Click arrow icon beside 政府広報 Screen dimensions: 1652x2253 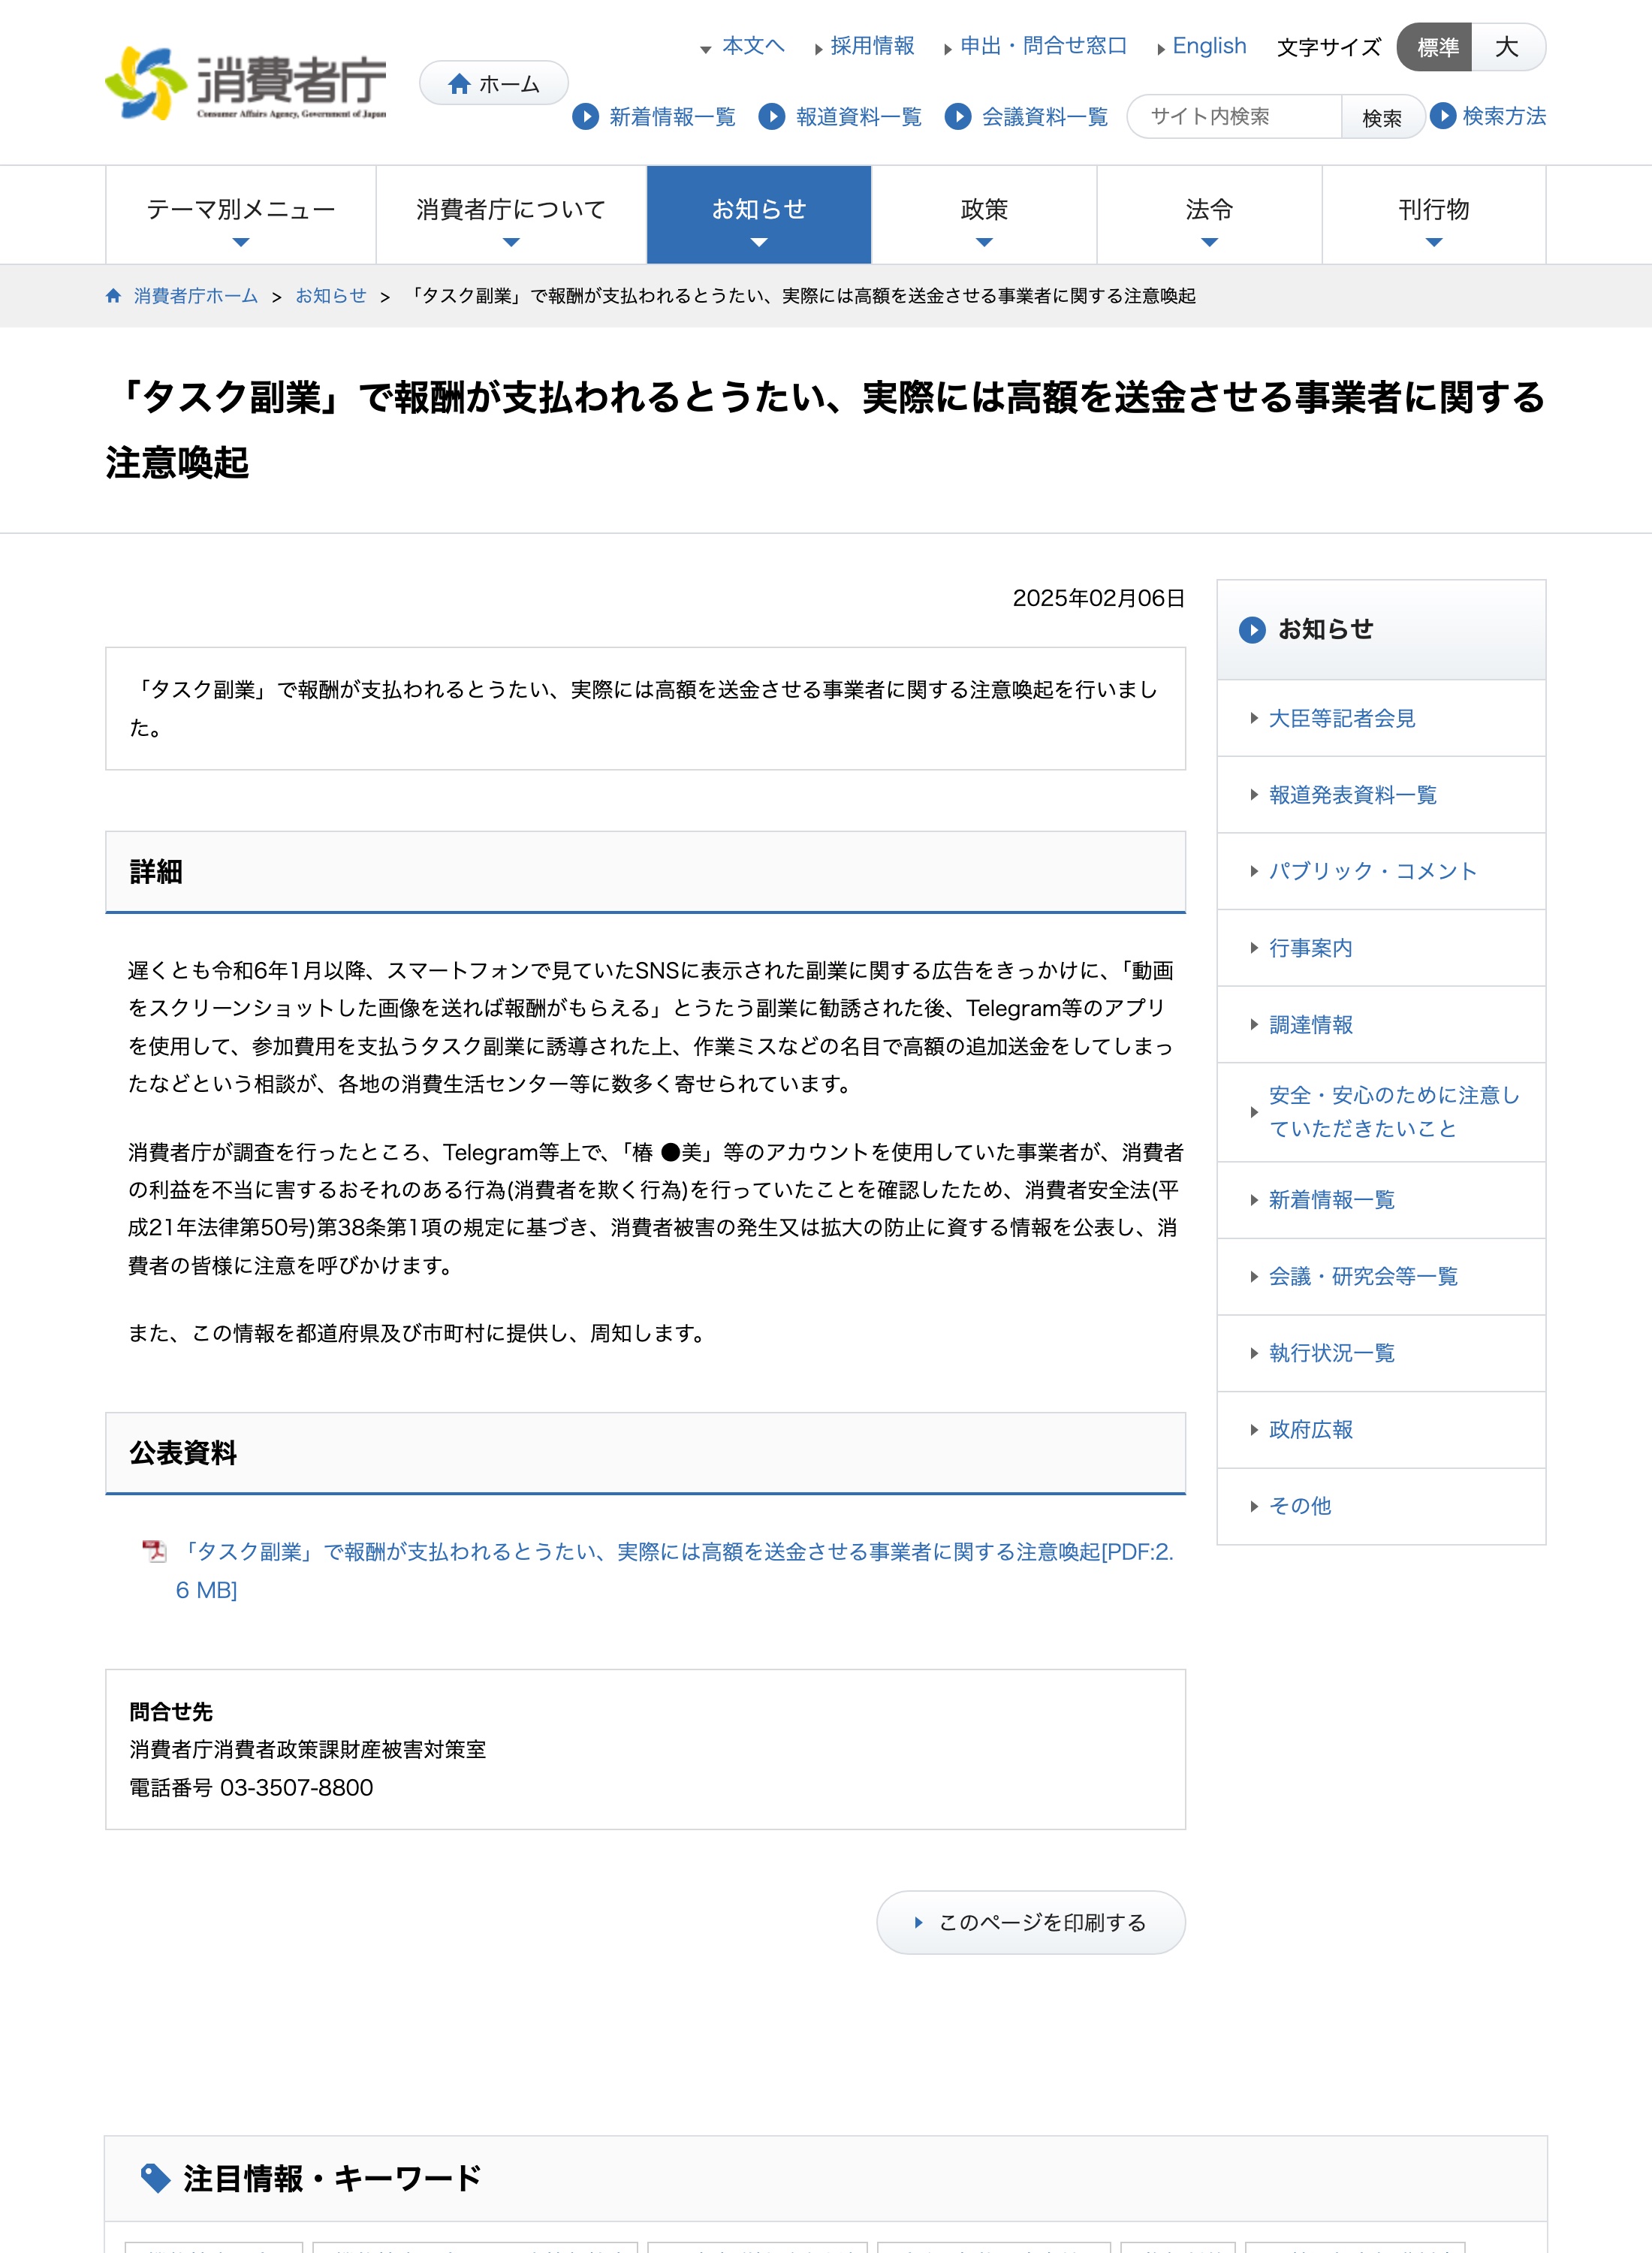pyautogui.click(x=1254, y=1430)
